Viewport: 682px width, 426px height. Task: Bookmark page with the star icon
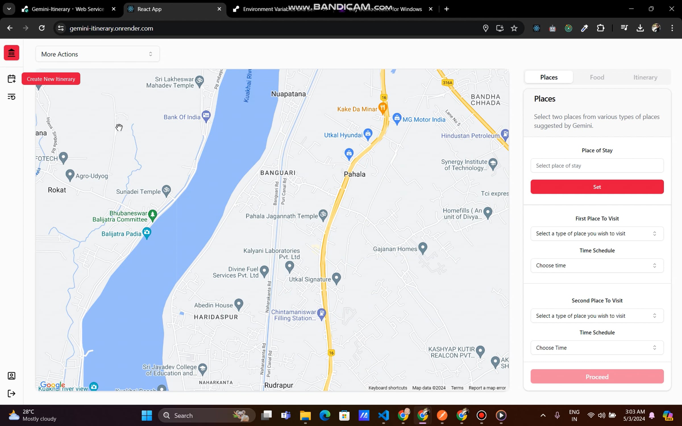514,28
